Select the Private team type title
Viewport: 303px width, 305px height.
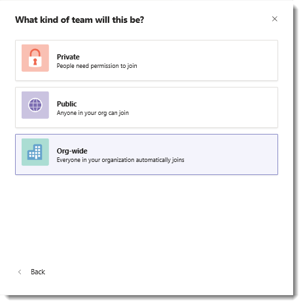tap(68, 57)
